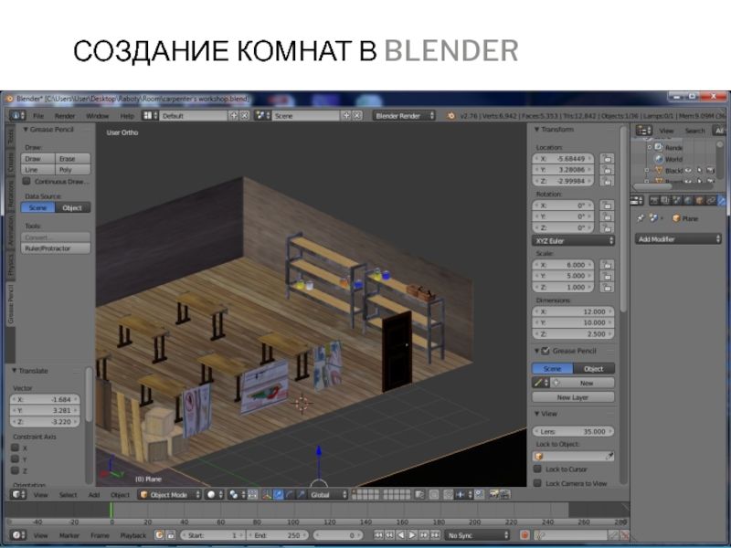This screenshot has width=731, height=548.
Task: Toggle the 3D manipulator axes icon
Action: (267, 494)
